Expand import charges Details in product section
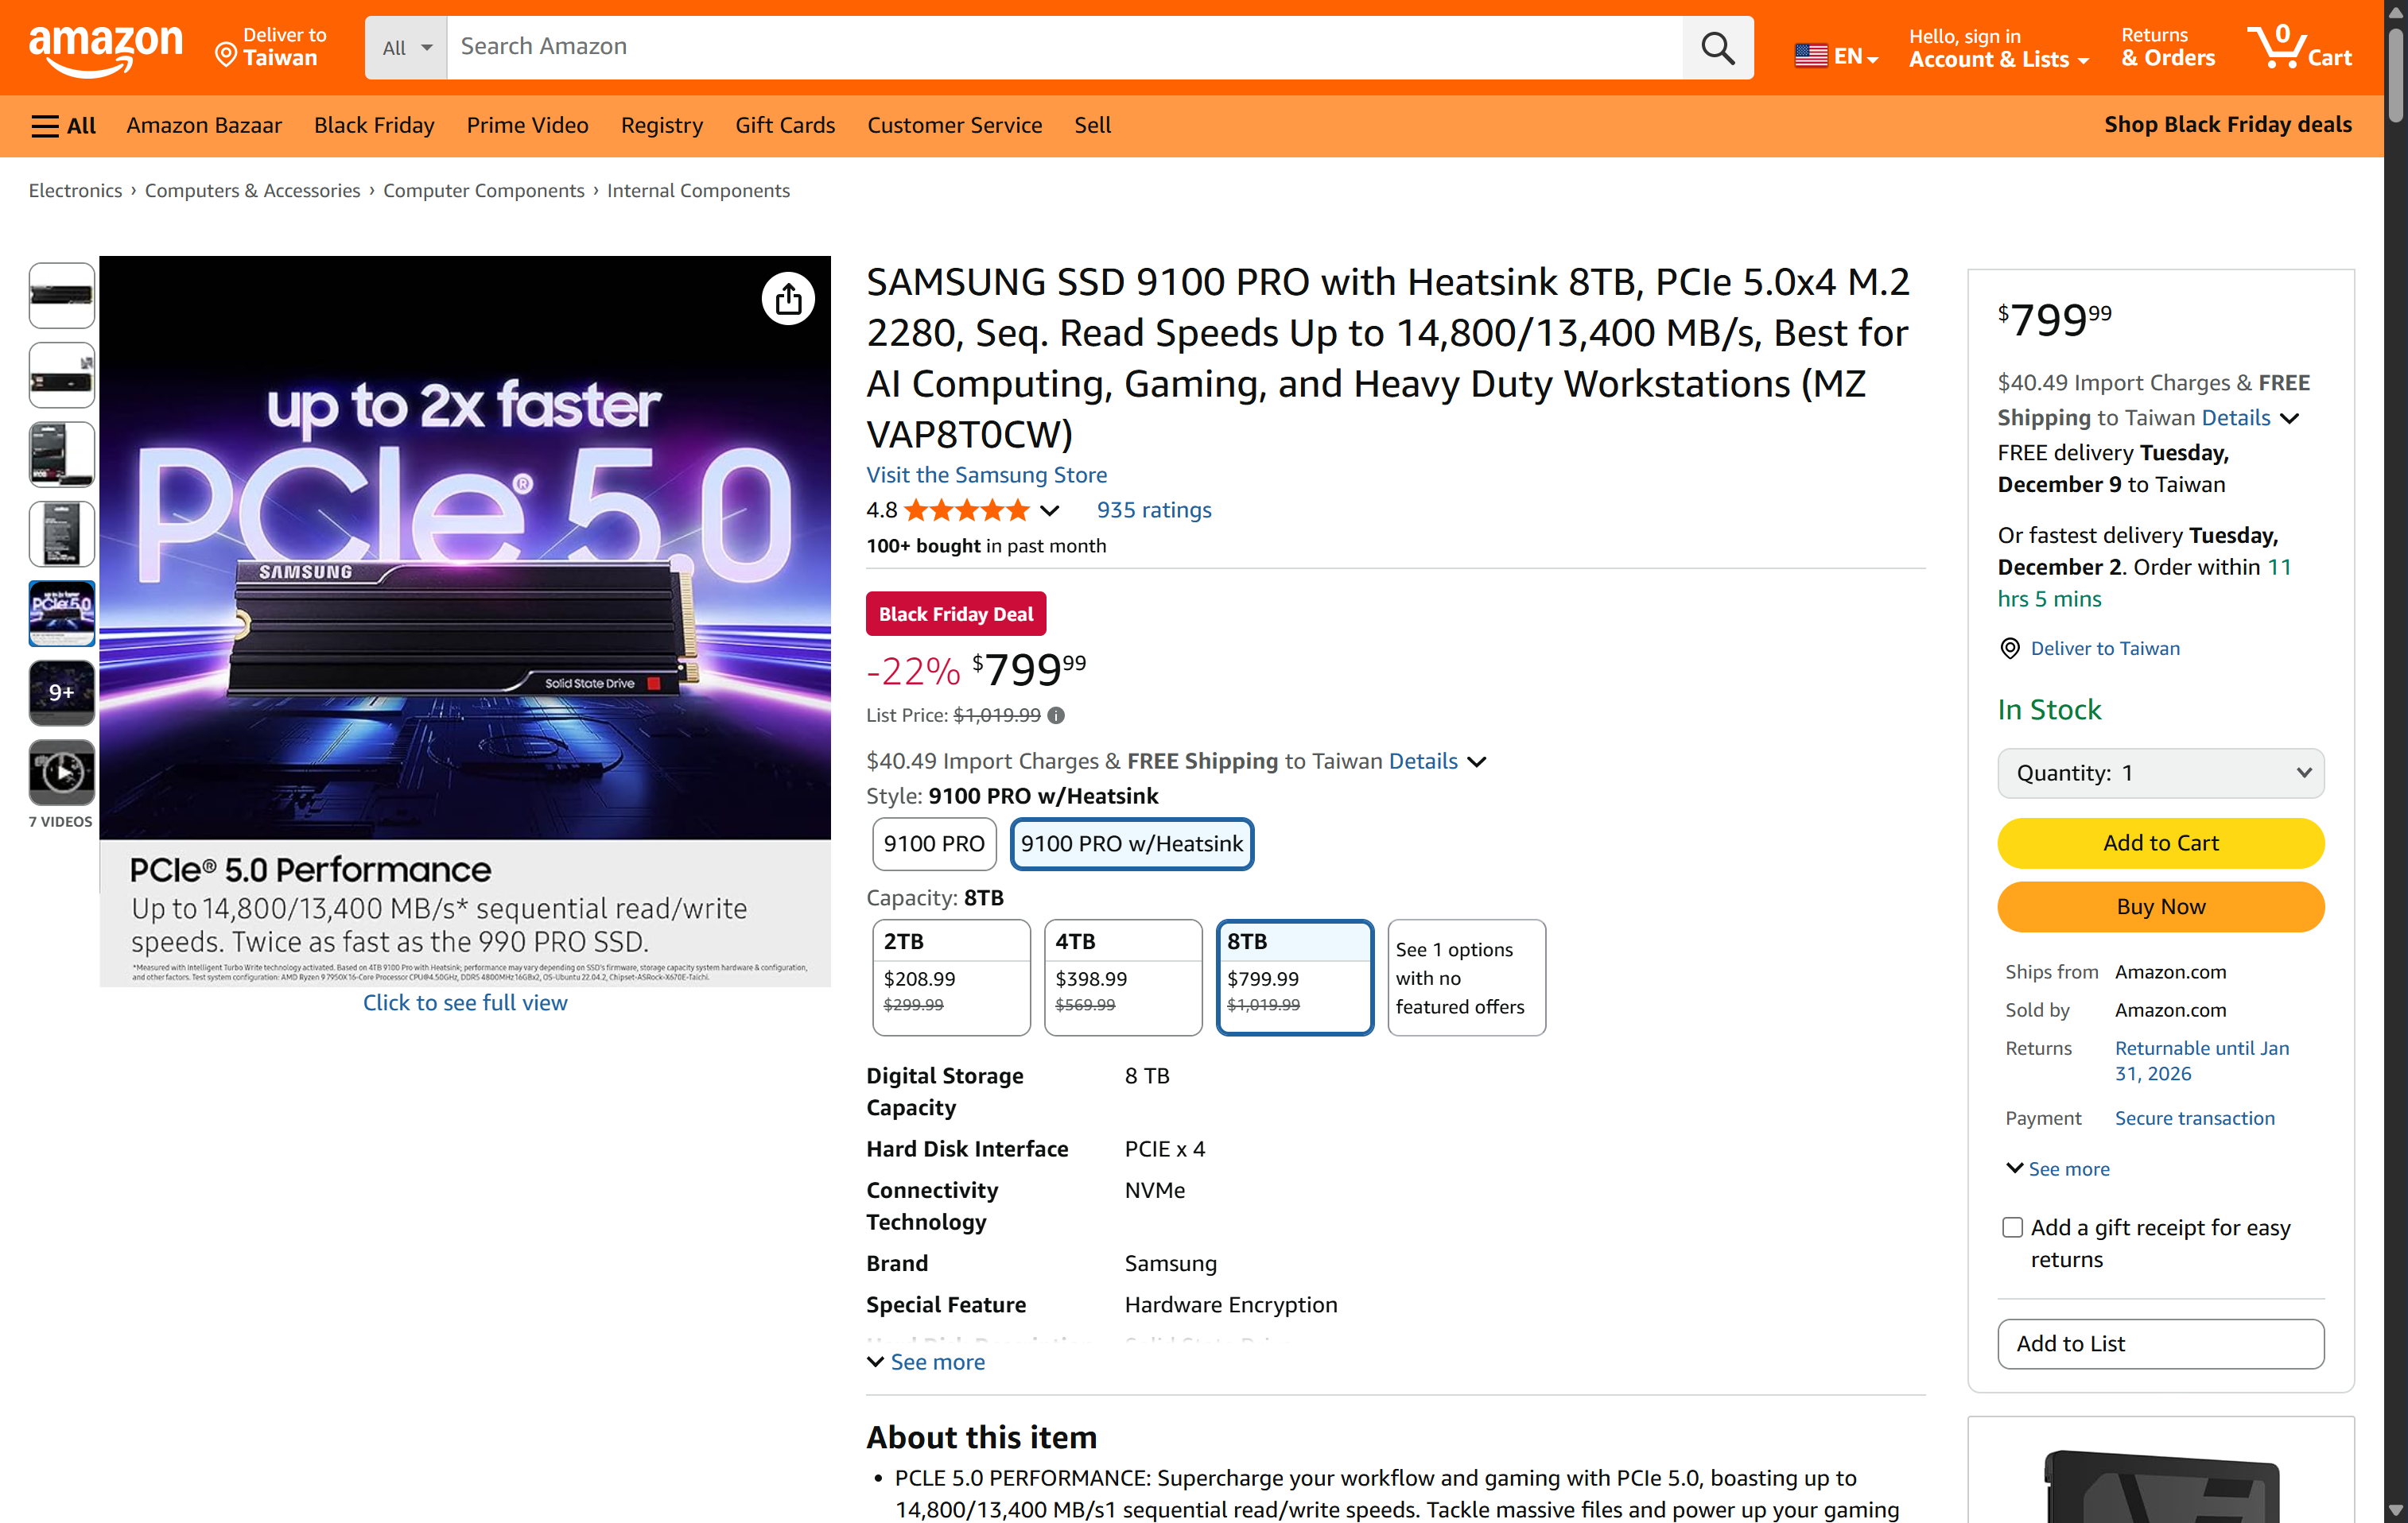2408x1523 pixels. [1437, 761]
